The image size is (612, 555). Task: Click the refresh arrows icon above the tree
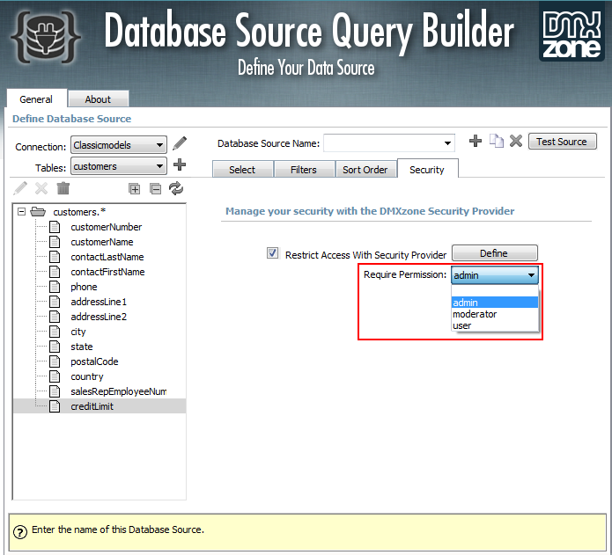point(176,188)
